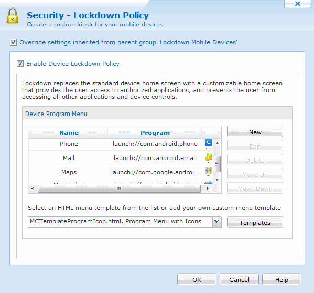The height and width of the screenshot is (293, 314).
Task: Uncheck Enable Device Lockdown Policy
Action: [x=20, y=64]
